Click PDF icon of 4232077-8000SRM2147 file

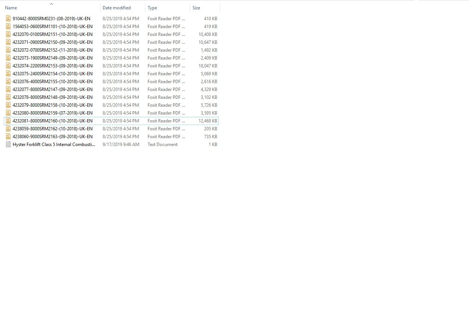coord(8,89)
